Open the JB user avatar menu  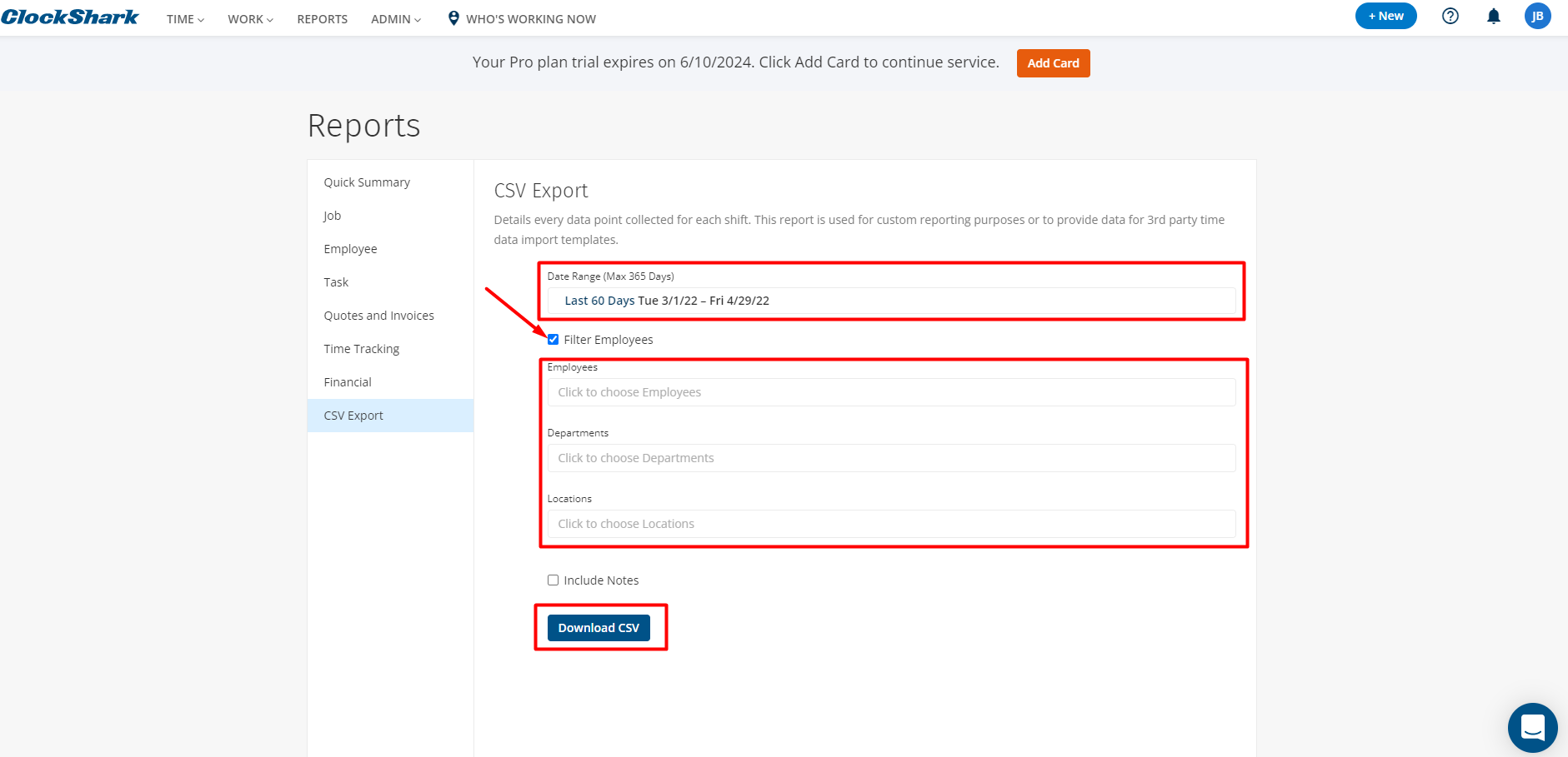(1538, 16)
